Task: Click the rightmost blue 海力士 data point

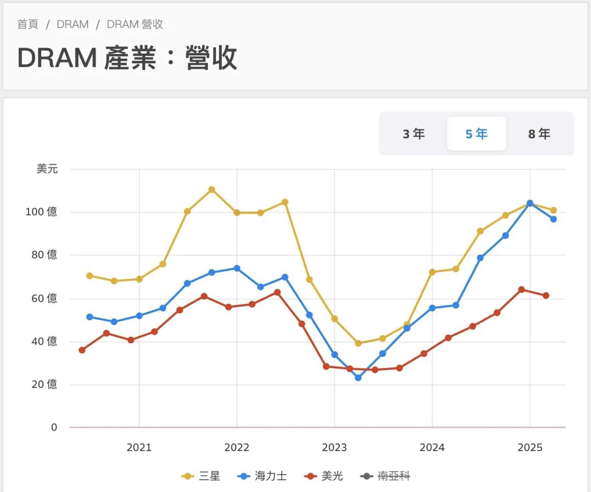Action: [x=554, y=219]
